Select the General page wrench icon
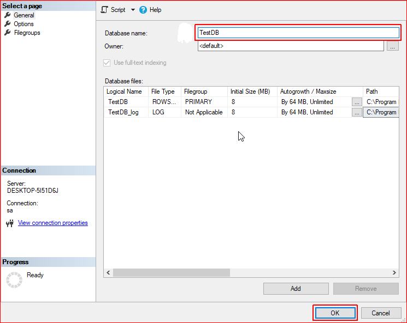The width and height of the screenshot is (407, 323). point(8,15)
